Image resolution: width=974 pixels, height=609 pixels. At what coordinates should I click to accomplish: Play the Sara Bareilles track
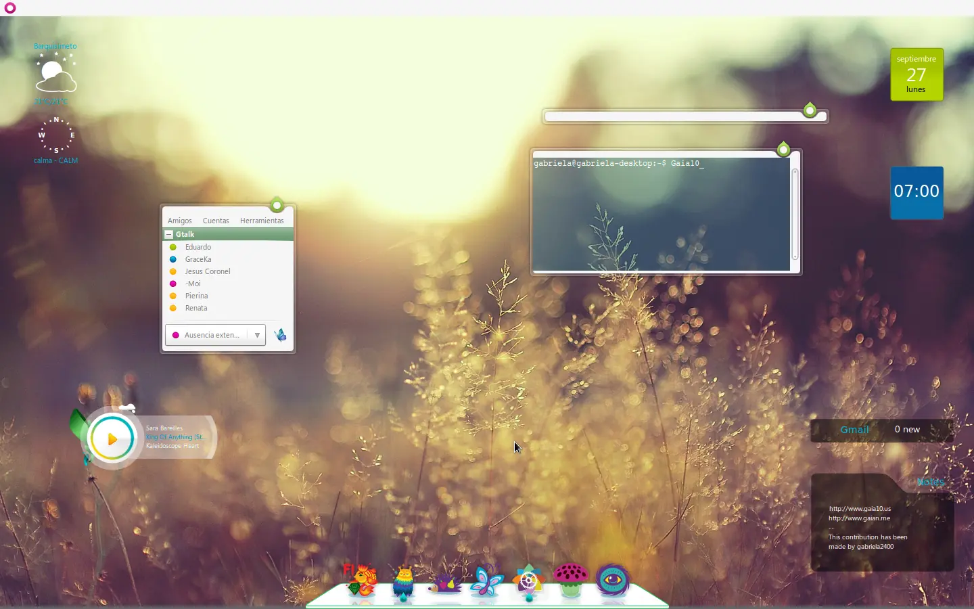point(112,438)
